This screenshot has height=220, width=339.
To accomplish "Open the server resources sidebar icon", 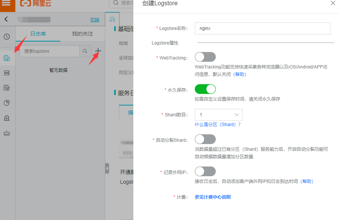I will click(7, 73).
